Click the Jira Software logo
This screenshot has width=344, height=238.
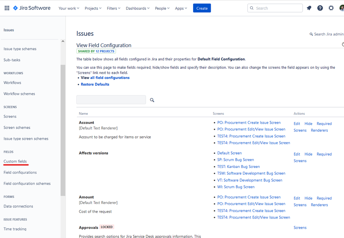coord(32,8)
